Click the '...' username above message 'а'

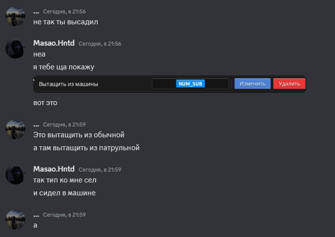point(36,215)
